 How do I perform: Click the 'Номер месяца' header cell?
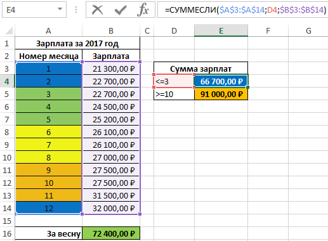49,56
